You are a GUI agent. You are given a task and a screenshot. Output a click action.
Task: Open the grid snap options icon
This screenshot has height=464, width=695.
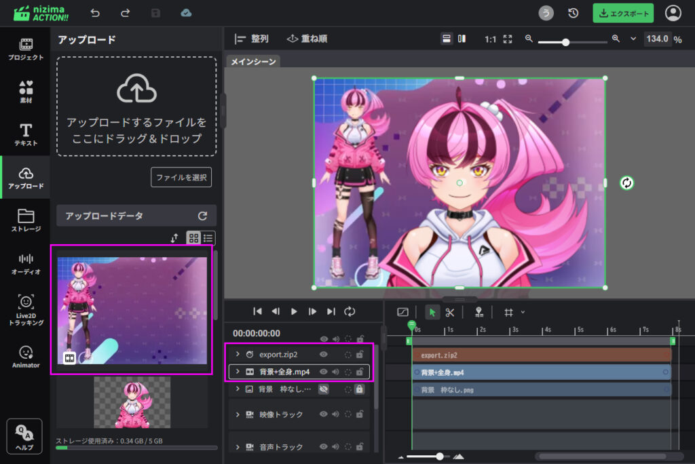pos(508,312)
